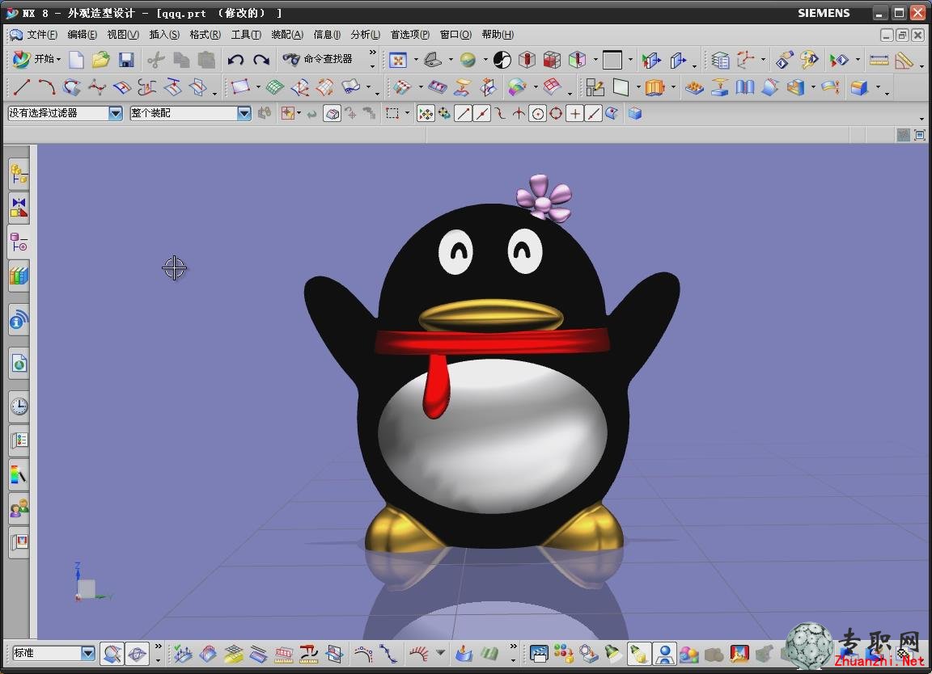The image size is (932, 674).
Task: Click the Start (开始) button
Action: [x=36, y=59]
